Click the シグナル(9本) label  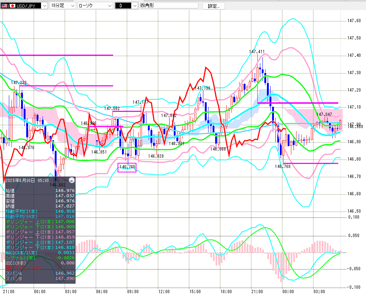click(x=20, y=258)
